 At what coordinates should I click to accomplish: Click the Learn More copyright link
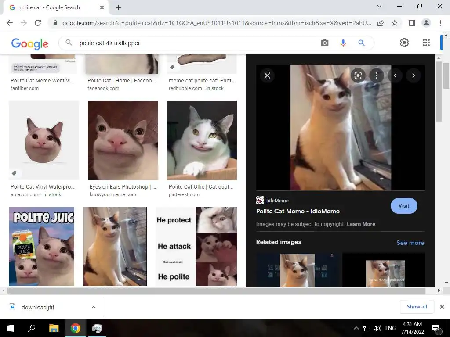pyautogui.click(x=361, y=224)
